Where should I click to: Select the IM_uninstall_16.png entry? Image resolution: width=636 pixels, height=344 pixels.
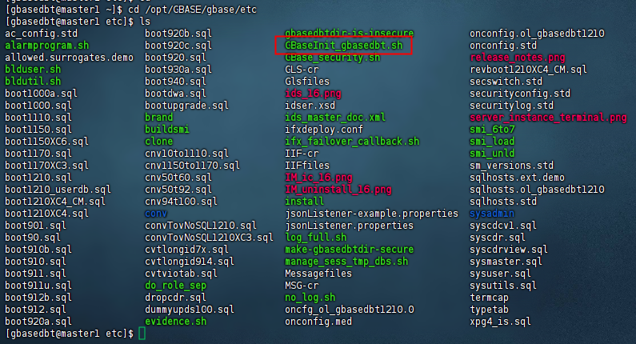tap(338, 190)
